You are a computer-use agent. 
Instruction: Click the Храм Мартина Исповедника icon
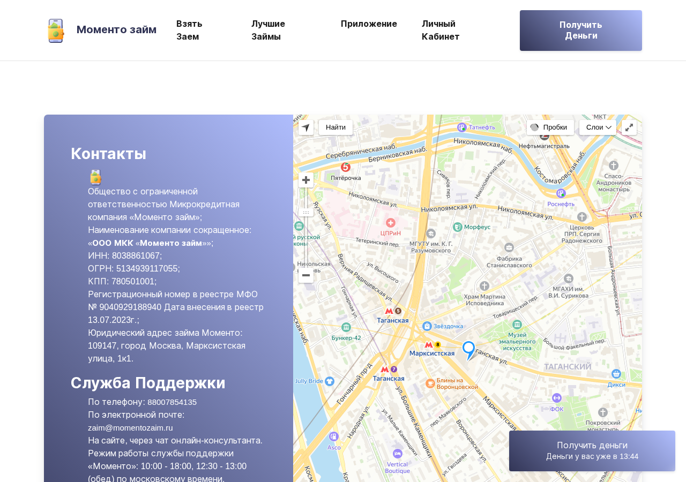tap(484, 286)
